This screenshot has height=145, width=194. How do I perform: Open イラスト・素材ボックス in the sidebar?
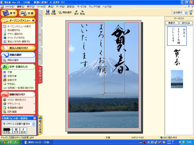pos(17,99)
